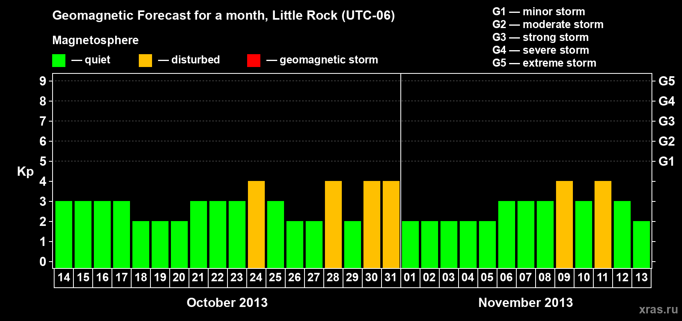Click date label 22 on the axis

point(217,277)
